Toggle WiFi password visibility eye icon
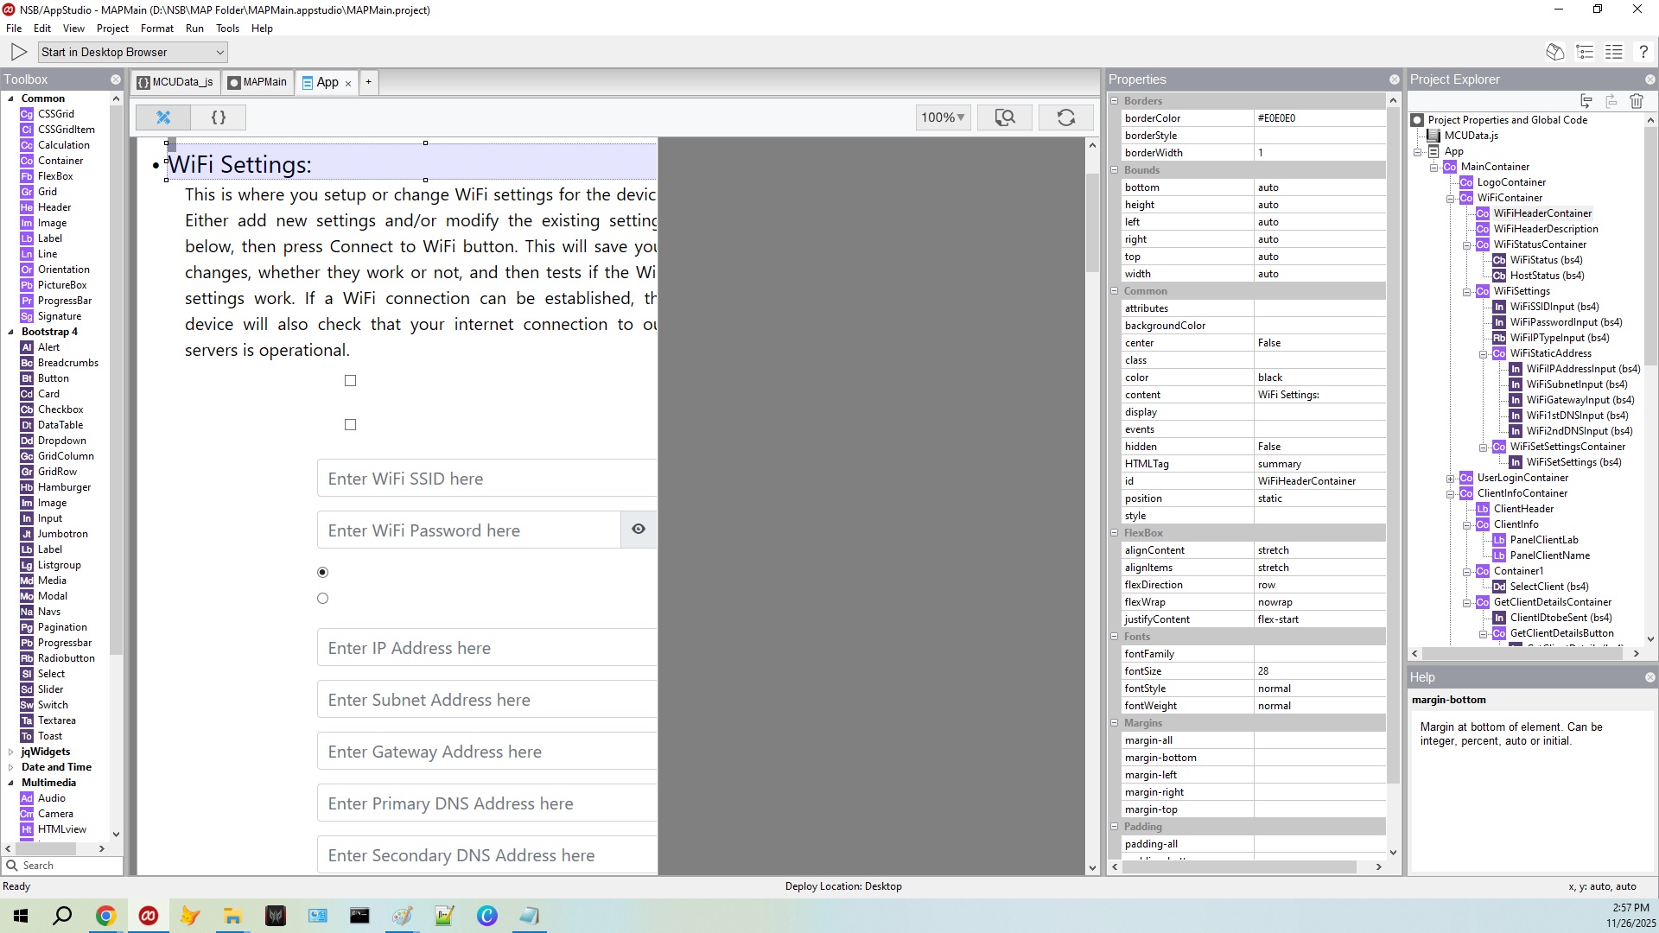The image size is (1659, 933). click(x=639, y=530)
